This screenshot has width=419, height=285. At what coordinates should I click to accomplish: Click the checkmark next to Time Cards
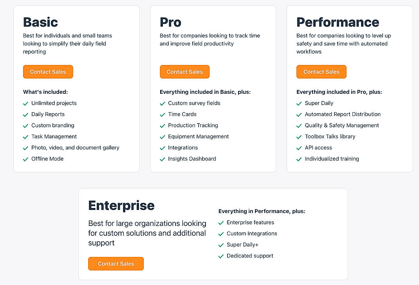pyautogui.click(x=162, y=114)
